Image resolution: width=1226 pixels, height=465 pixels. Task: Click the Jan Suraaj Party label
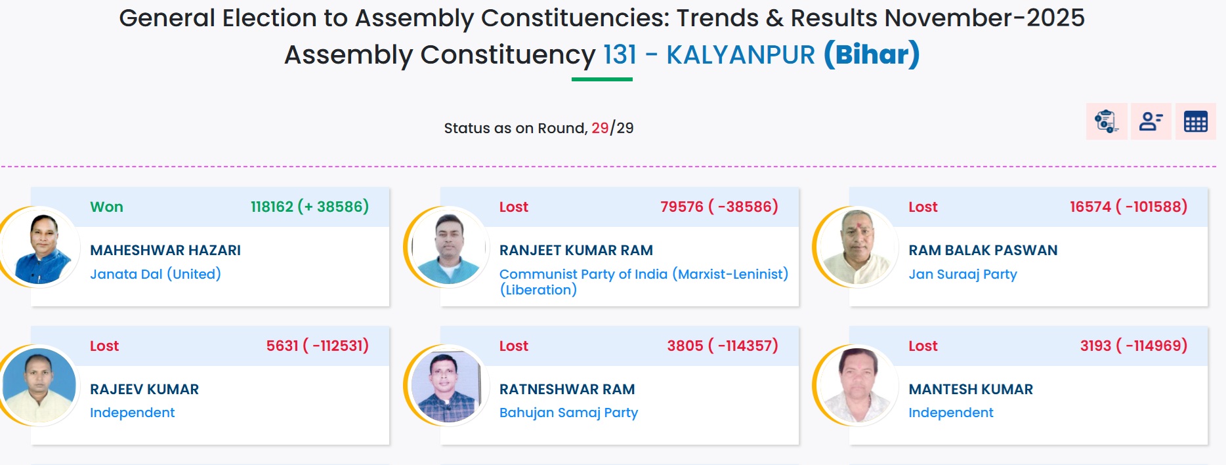[962, 274]
